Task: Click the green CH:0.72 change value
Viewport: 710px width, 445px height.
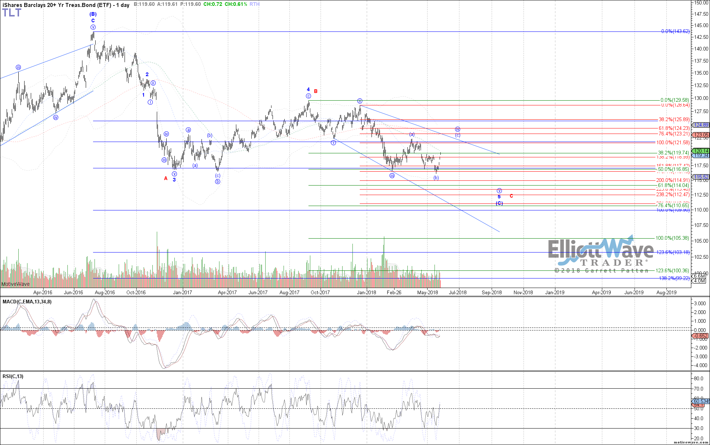Action: tap(213, 4)
